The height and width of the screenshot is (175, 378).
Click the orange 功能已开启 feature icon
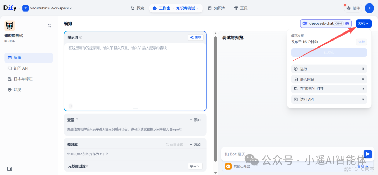tap(228, 166)
